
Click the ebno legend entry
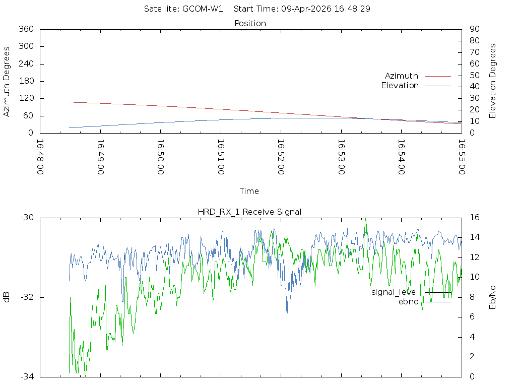(x=408, y=302)
